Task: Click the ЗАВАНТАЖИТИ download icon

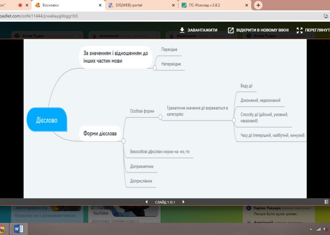Action: 182,30
